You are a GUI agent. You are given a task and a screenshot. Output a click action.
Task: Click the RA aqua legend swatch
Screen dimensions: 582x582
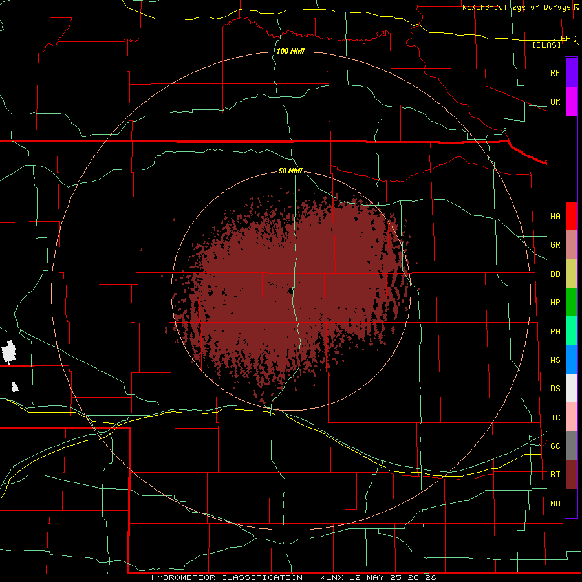(571, 331)
